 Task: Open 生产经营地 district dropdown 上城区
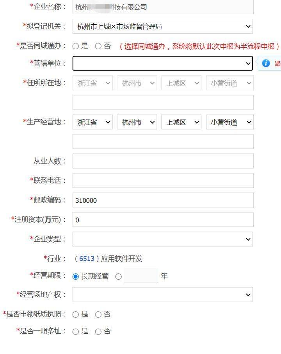click(x=181, y=122)
